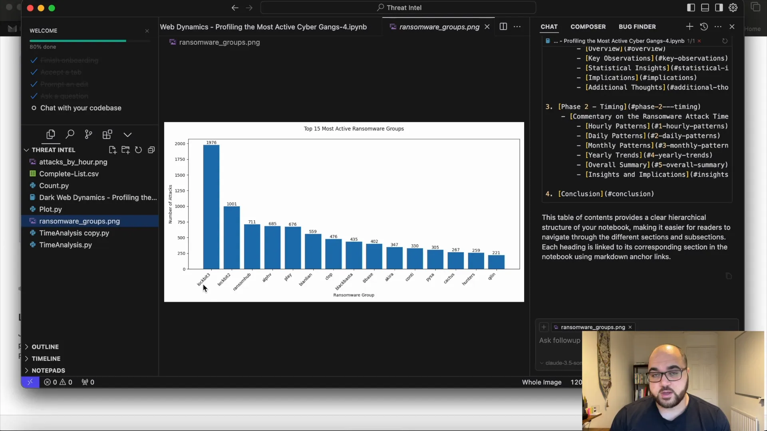Click New File icon in explorer header

tap(113, 150)
